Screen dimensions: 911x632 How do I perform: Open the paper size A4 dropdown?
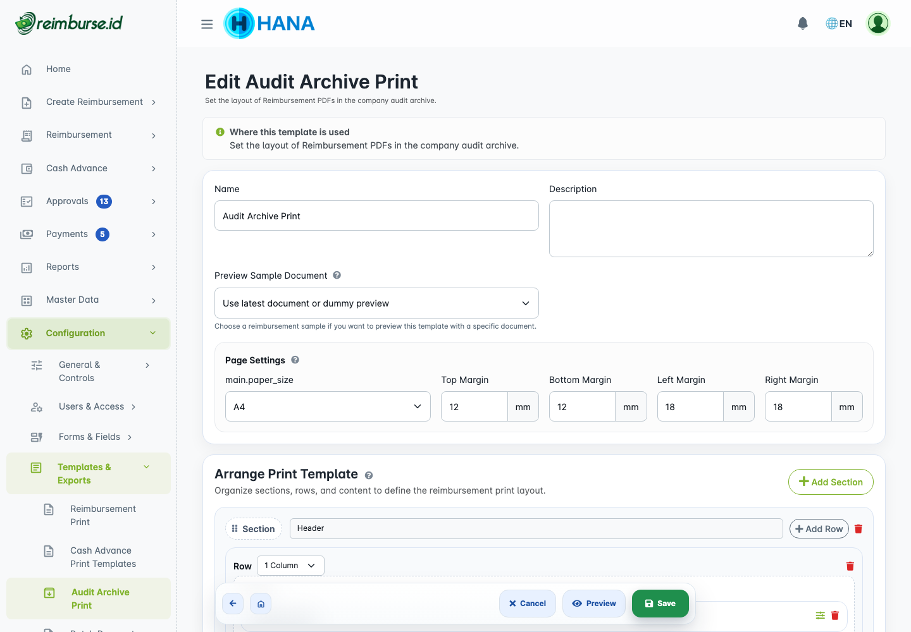click(x=328, y=406)
